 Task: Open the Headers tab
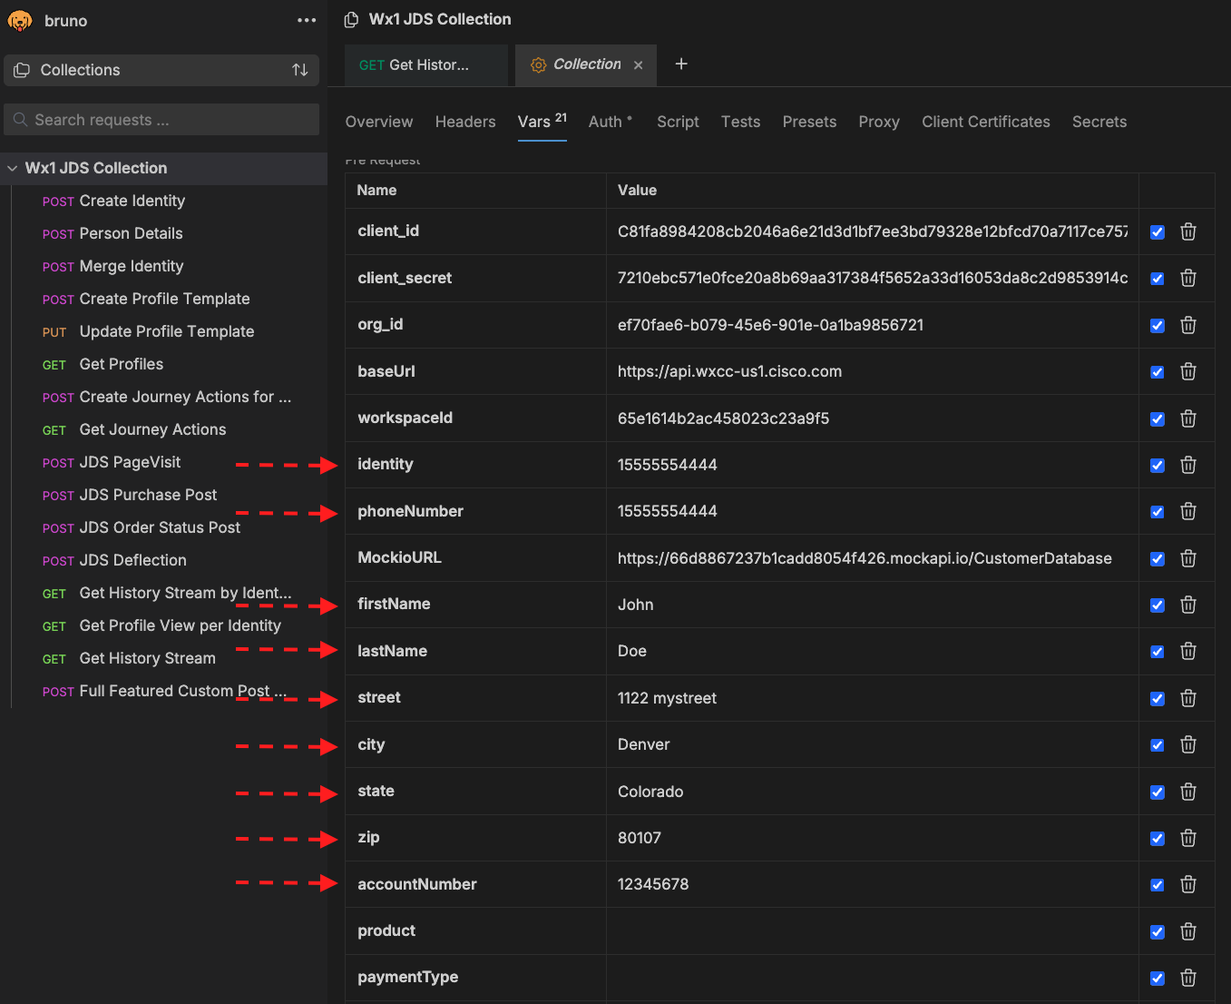(465, 122)
